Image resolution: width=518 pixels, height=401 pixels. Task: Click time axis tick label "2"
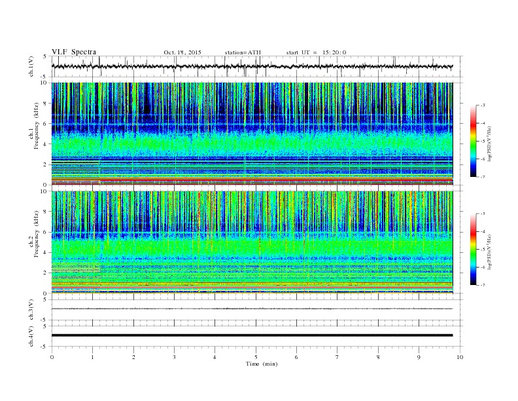(133, 357)
